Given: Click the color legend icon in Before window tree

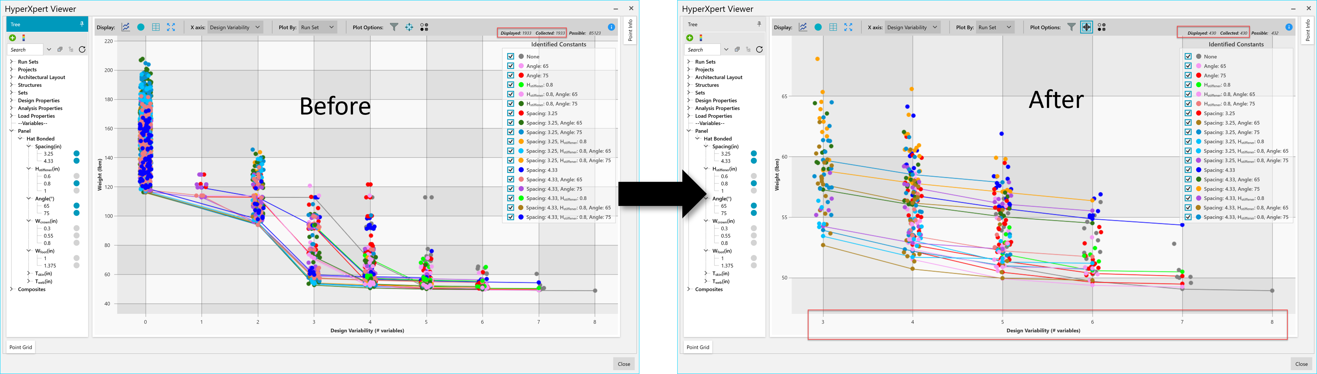Looking at the screenshot, I should tap(24, 38).
